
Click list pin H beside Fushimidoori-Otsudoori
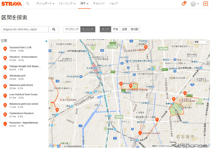pos(5,115)
